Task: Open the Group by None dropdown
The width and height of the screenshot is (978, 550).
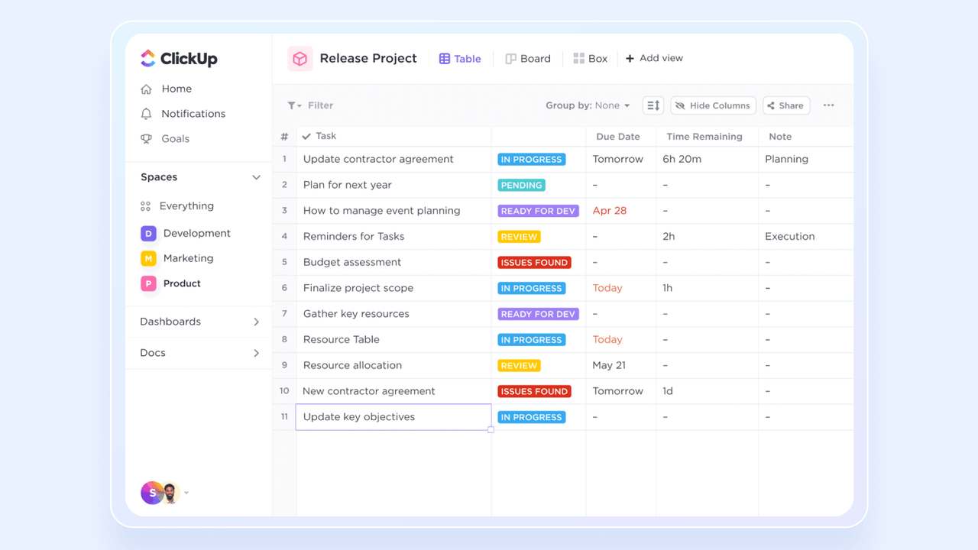Action: click(x=588, y=105)
